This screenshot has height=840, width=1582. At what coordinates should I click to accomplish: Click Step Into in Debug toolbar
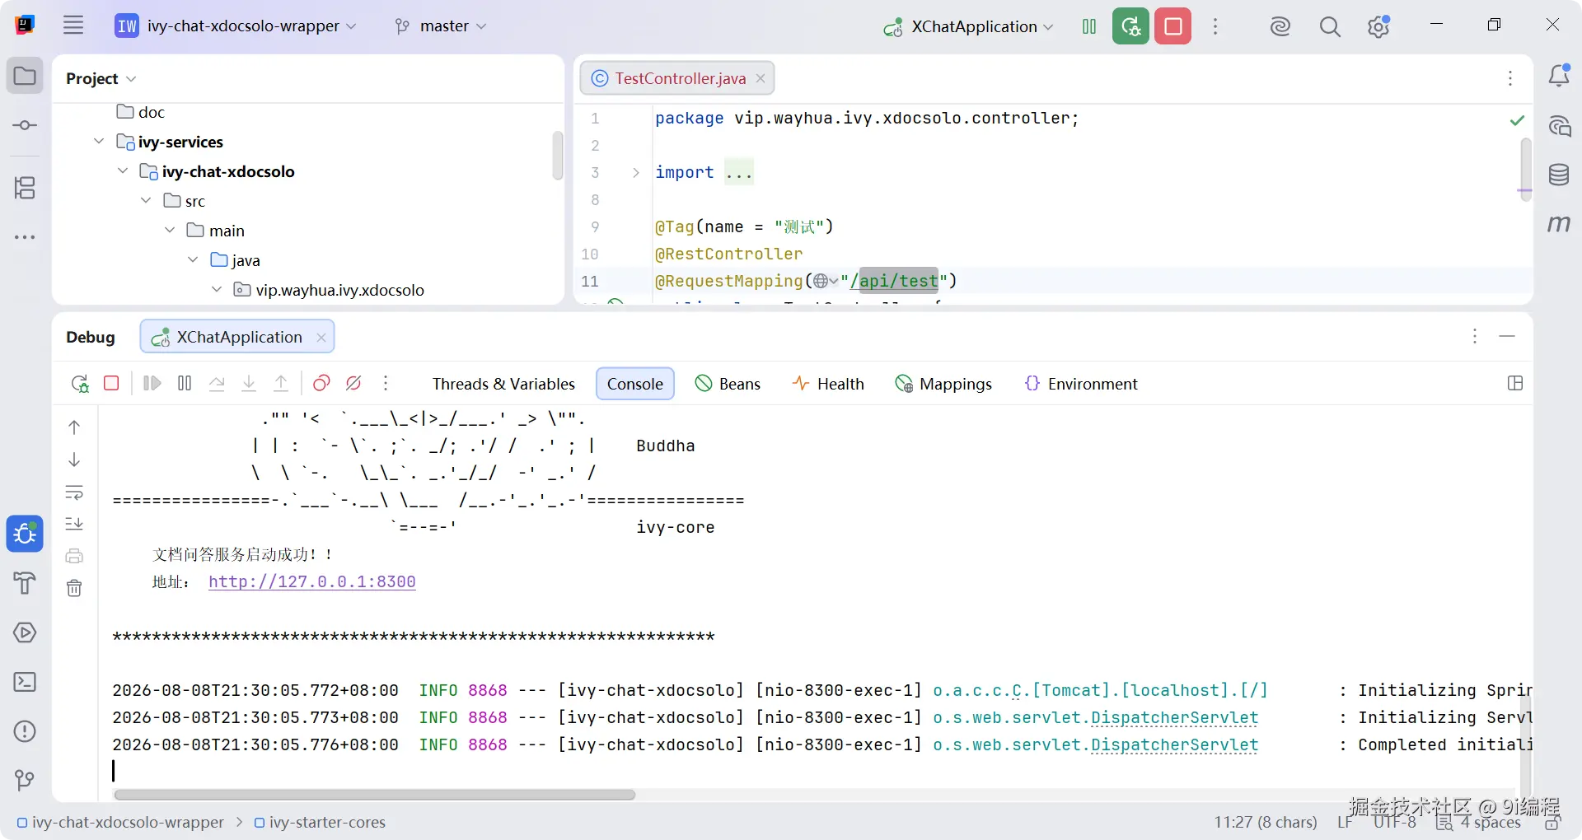(x=249, y=383)
